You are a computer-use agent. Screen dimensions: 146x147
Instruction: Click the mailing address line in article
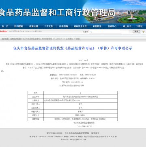pos(72,78)
